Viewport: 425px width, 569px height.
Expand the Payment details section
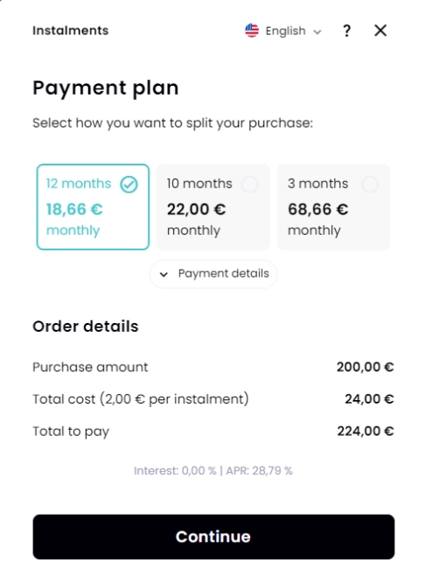pyautogui.click(x=213, y=274)
